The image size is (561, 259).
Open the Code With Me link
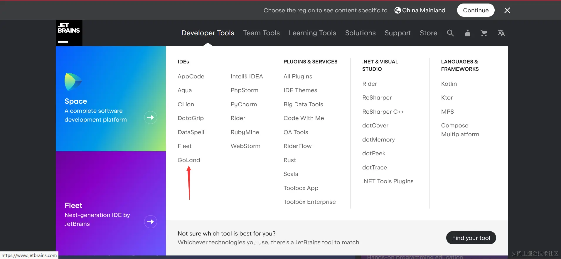304,118
